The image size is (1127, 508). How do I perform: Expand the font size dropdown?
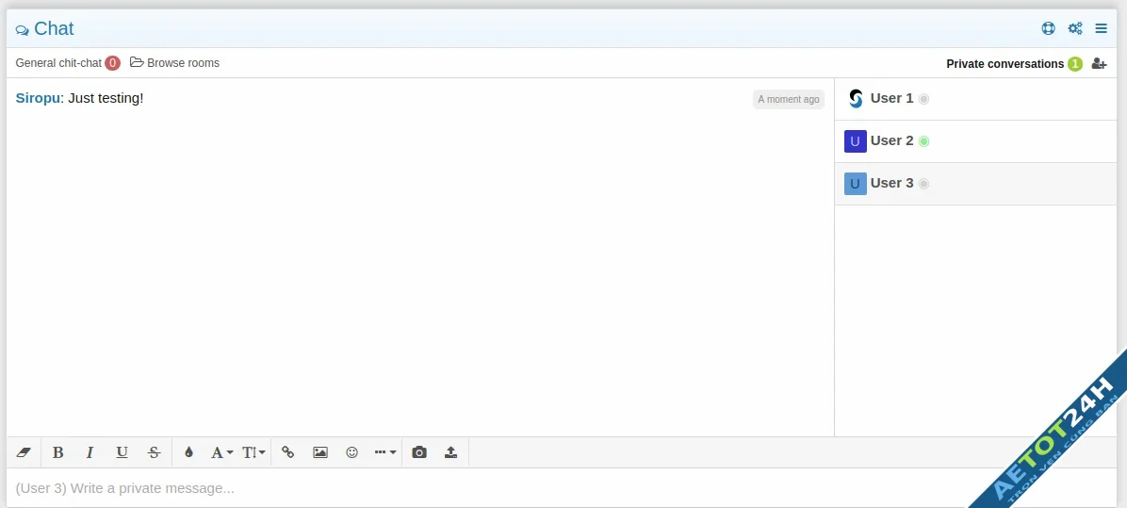253,452
